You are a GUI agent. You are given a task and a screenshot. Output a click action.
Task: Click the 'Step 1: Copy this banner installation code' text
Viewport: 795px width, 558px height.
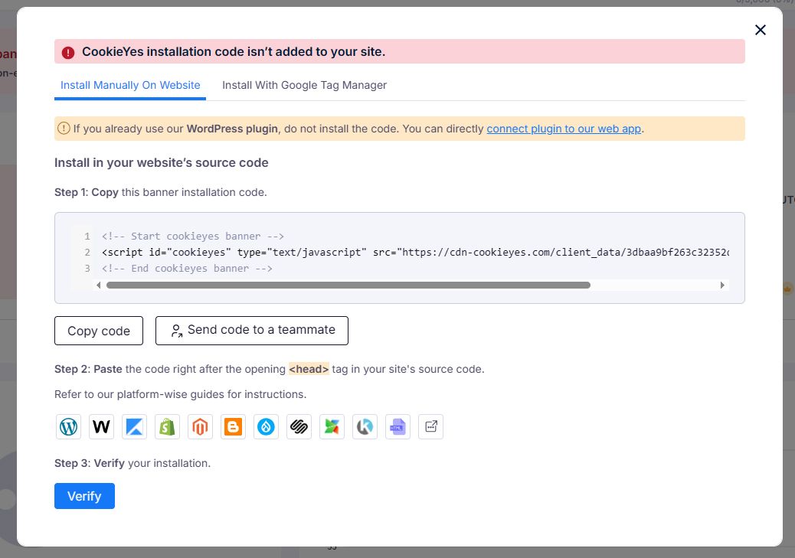click(x=161, y=193)
